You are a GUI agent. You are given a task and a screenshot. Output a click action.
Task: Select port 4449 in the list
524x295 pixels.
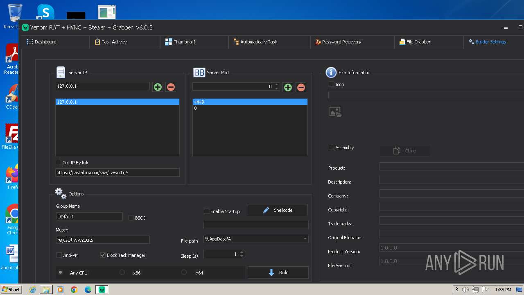click(250, 102)
